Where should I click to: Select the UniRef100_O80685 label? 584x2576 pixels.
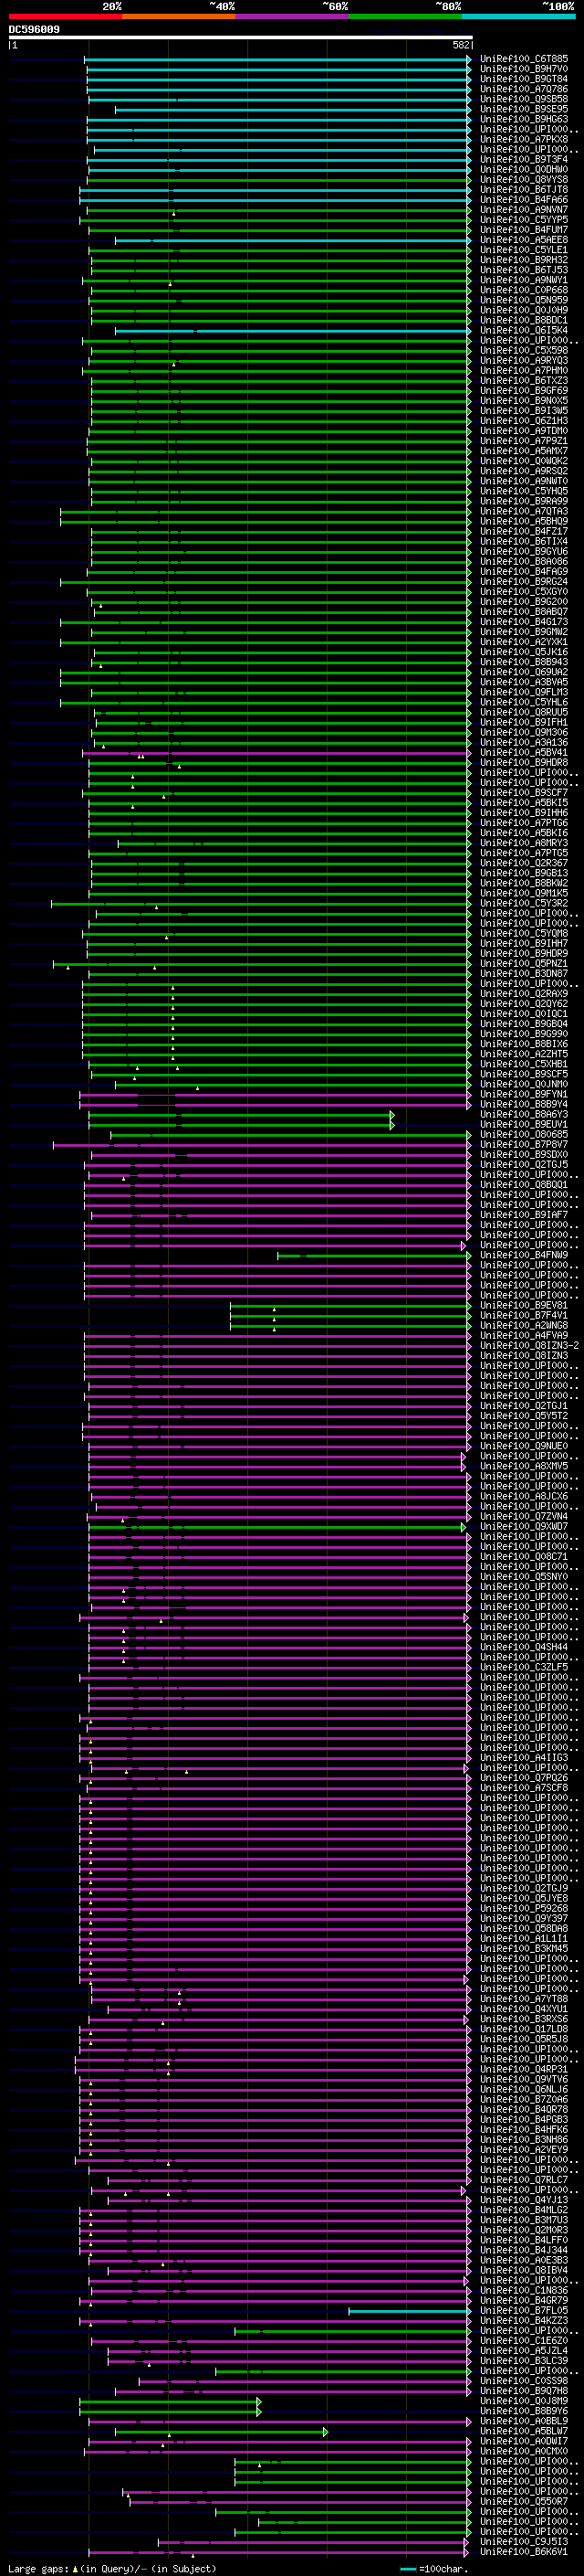click(524, 1135)
